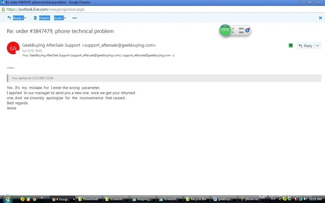Image resolution: width=325 pixels, height=203 pixels.
Task: Click the Reply button beside the sender line
Action: [x=306, y=46]
